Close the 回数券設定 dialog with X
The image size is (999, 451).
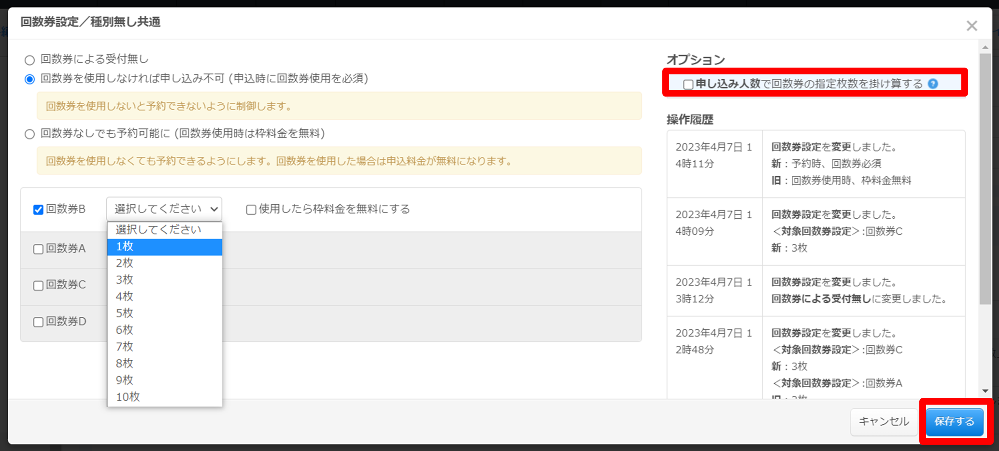[x=971, y=26]
